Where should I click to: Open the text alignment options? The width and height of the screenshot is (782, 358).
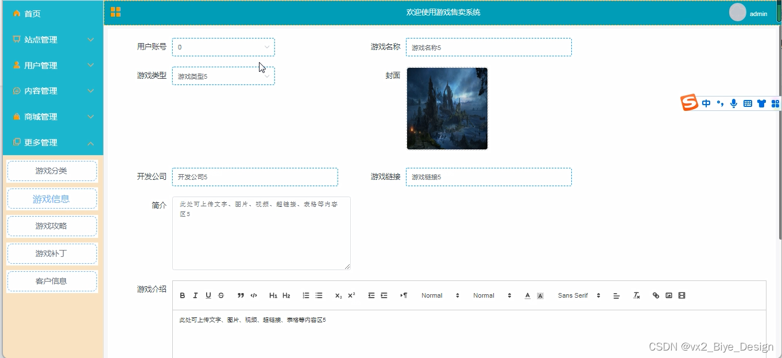point(617,295)
